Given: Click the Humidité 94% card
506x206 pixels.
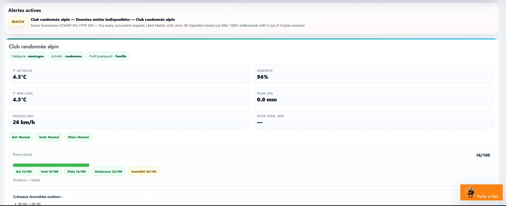Looking at the screenshot, I should click(x=373, y=74).
